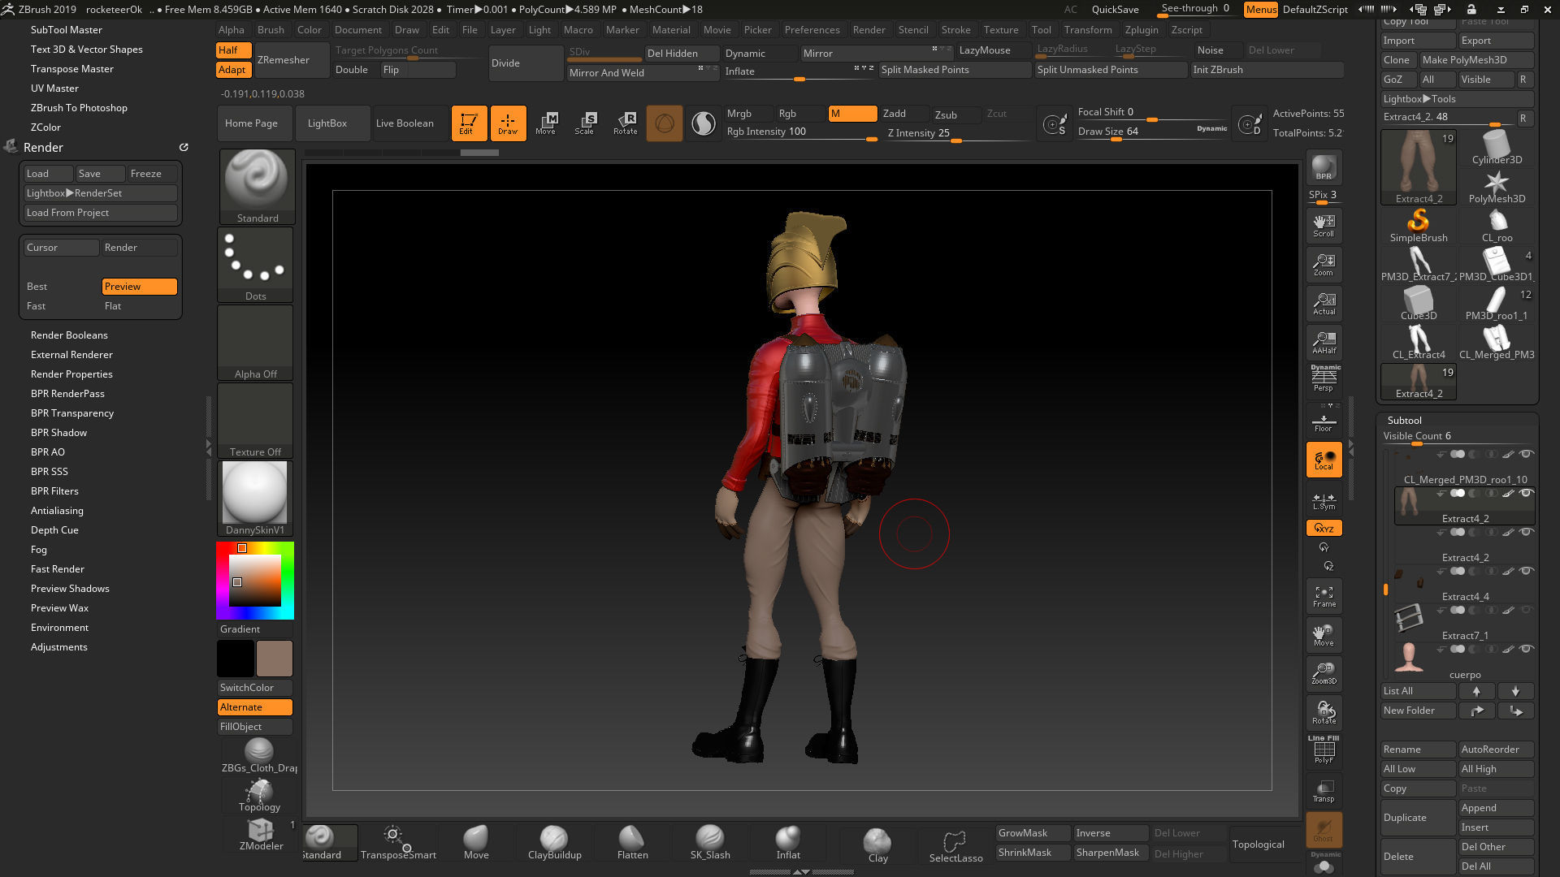Pick the SimpleBrush tool
The width and height of the screenshot is (1560, 877).
coord(1418,226)
